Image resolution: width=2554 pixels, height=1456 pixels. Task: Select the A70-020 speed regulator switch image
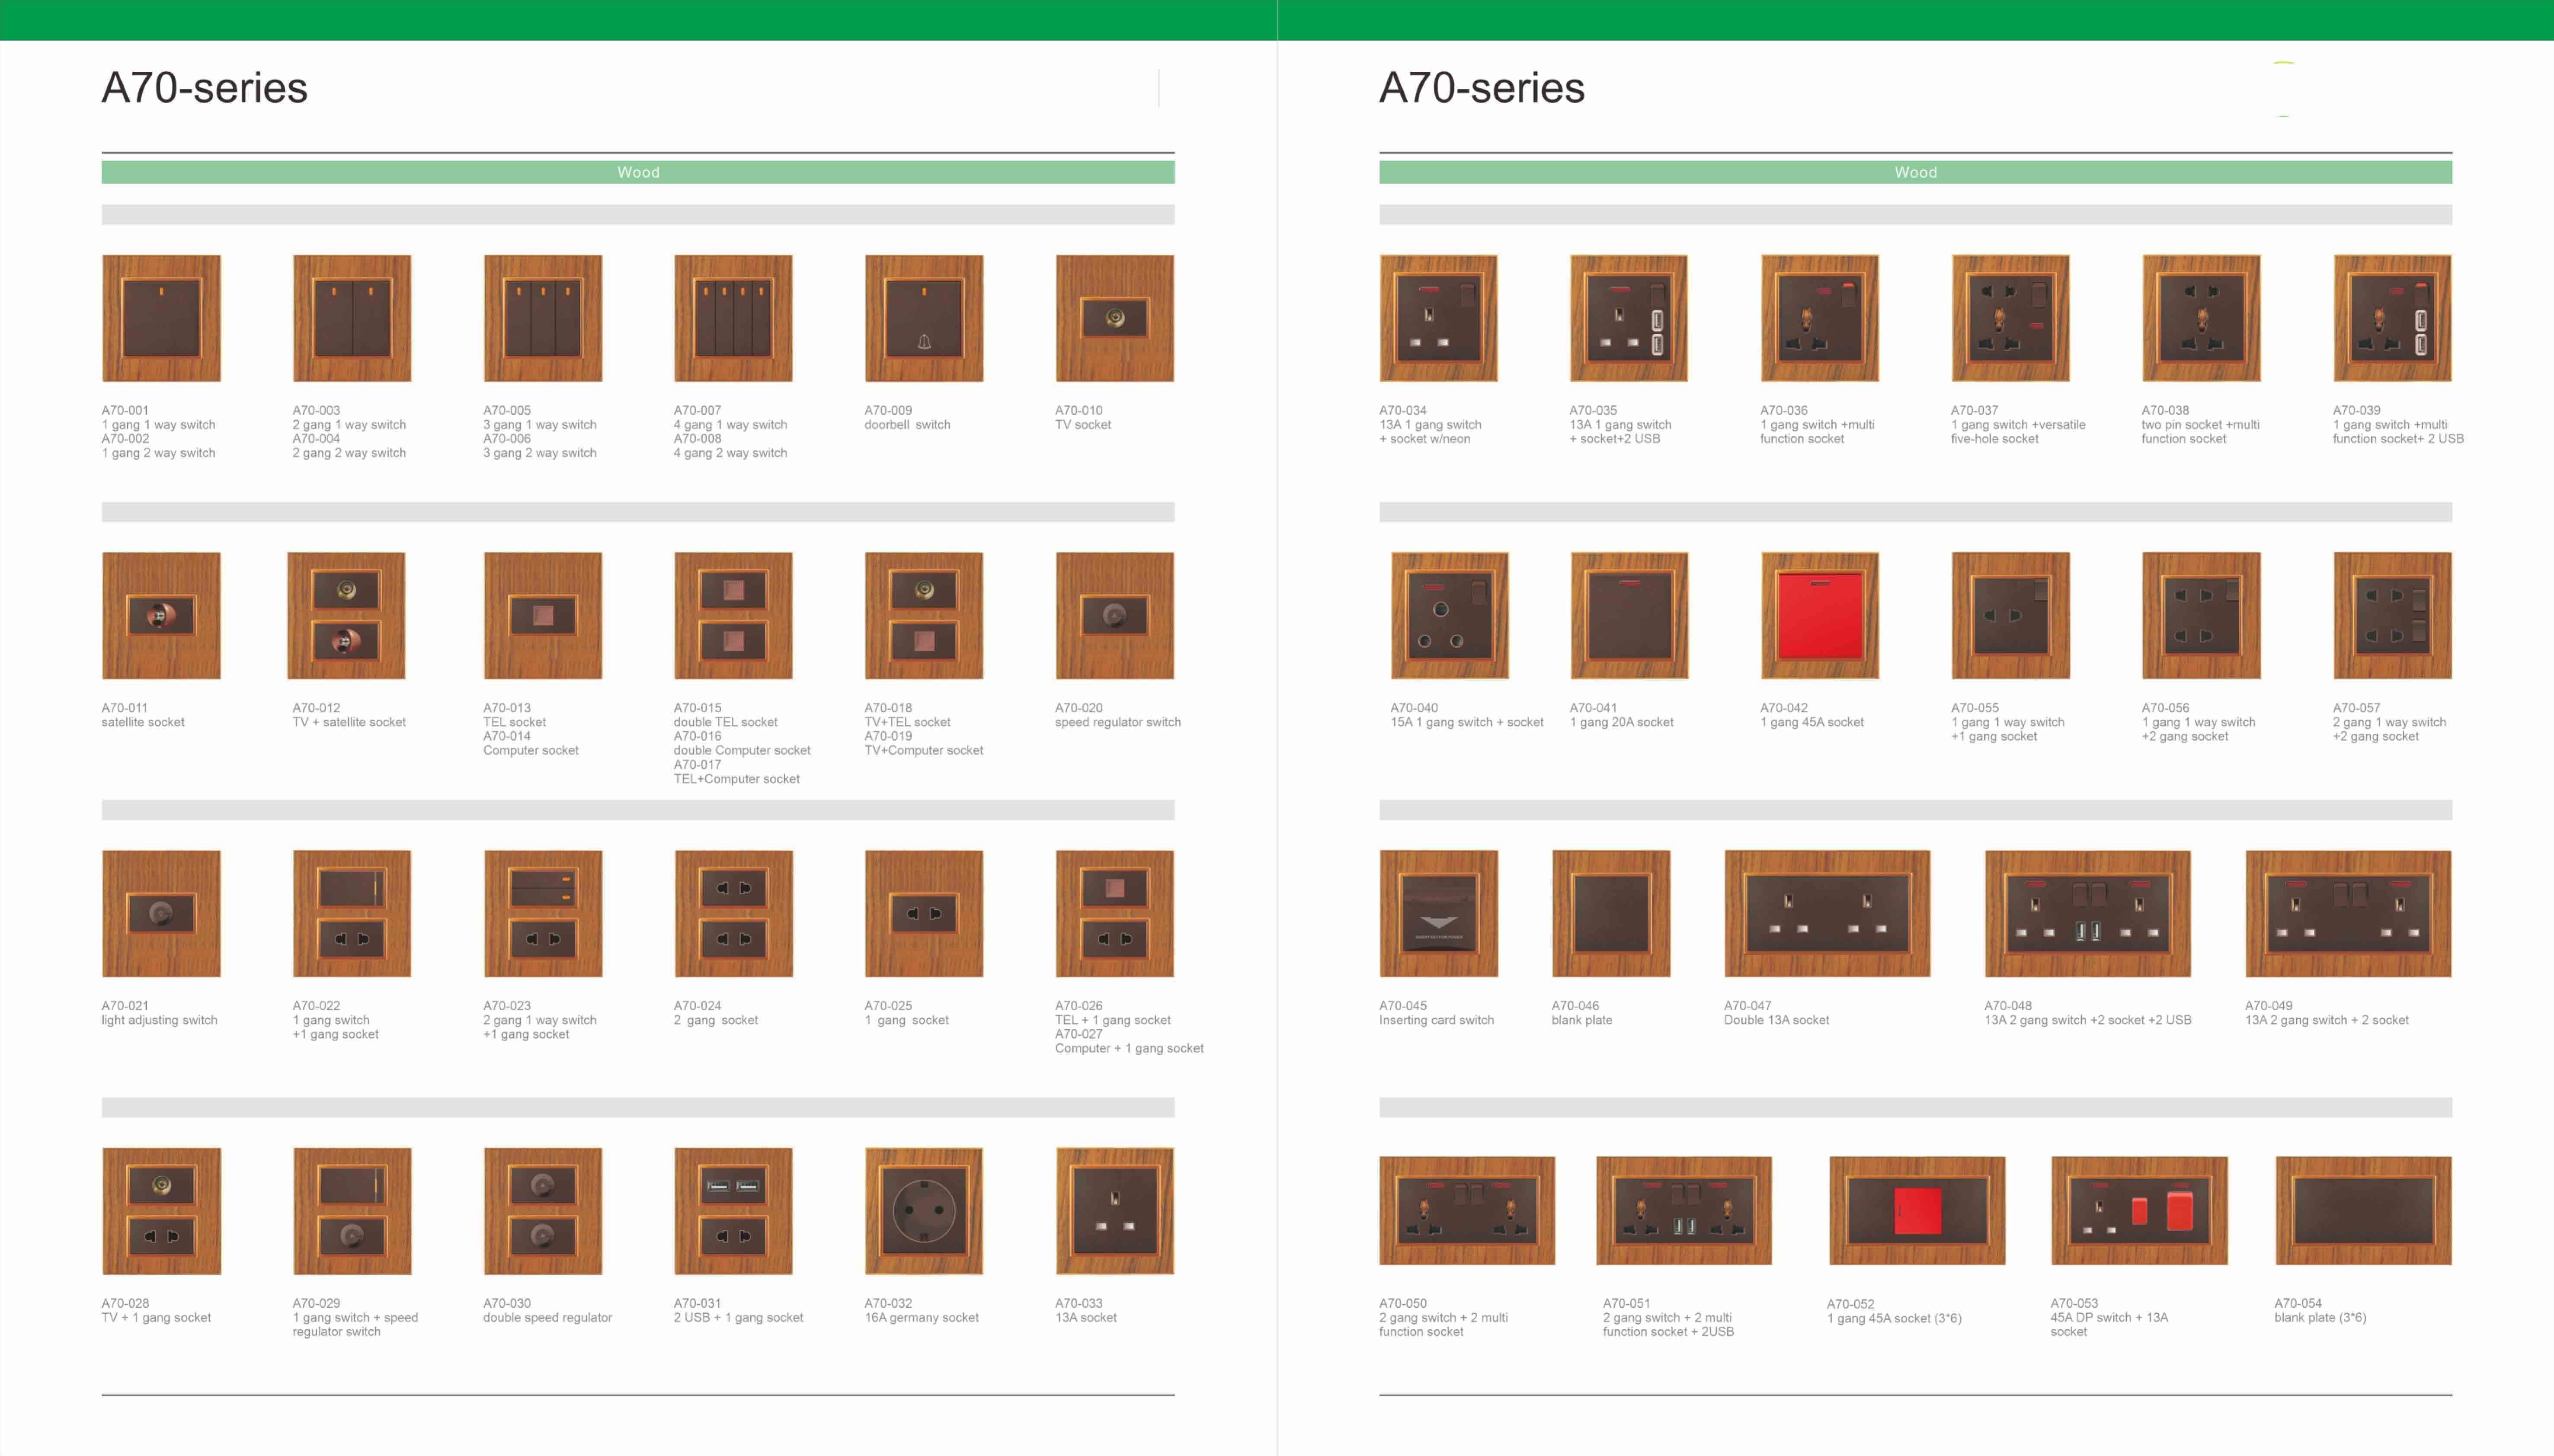tap(1115, 616)
